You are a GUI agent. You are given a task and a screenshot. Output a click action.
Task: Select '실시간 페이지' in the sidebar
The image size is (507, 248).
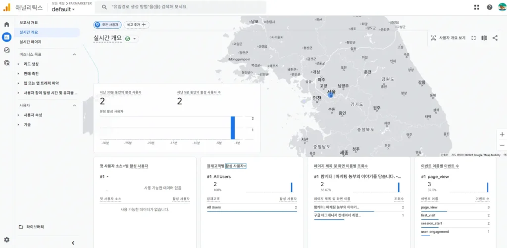(31, 42)
